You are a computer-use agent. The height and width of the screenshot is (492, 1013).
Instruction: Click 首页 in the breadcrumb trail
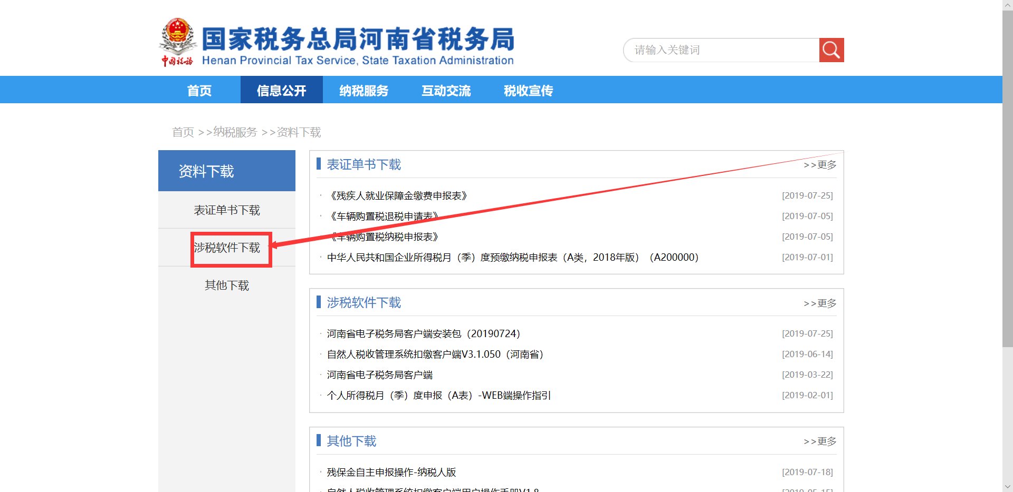183,132
